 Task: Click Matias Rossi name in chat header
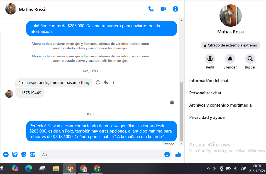(x=32, y=9)
